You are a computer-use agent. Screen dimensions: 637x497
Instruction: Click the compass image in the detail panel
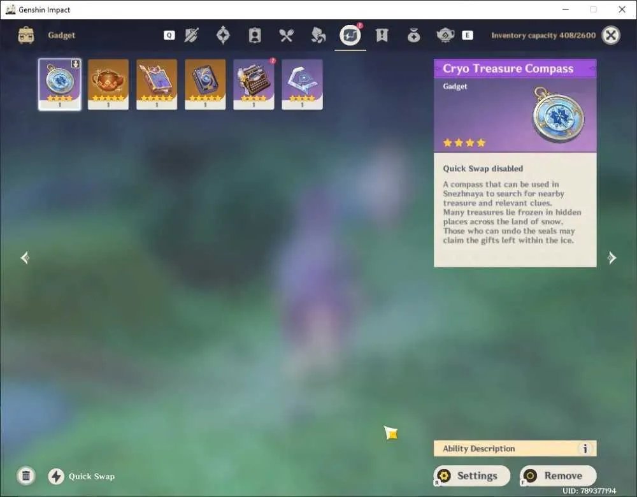pyautogui.click(x=558, y=115)
